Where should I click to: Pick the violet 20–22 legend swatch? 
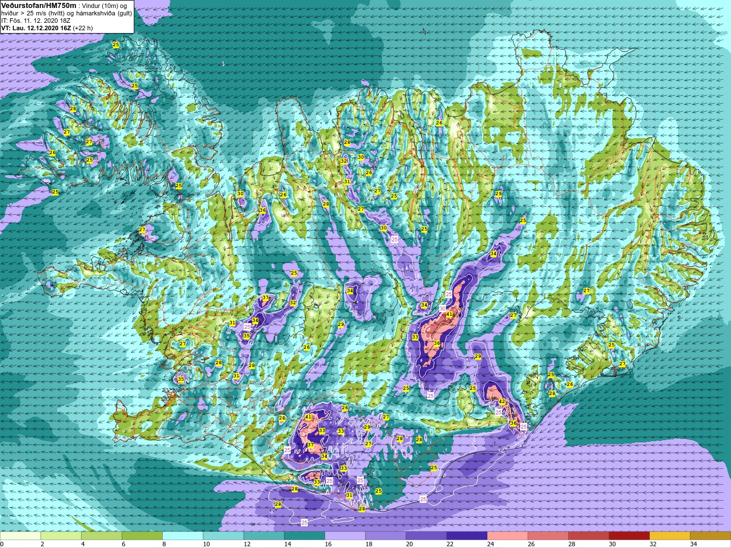coord(425,536)
